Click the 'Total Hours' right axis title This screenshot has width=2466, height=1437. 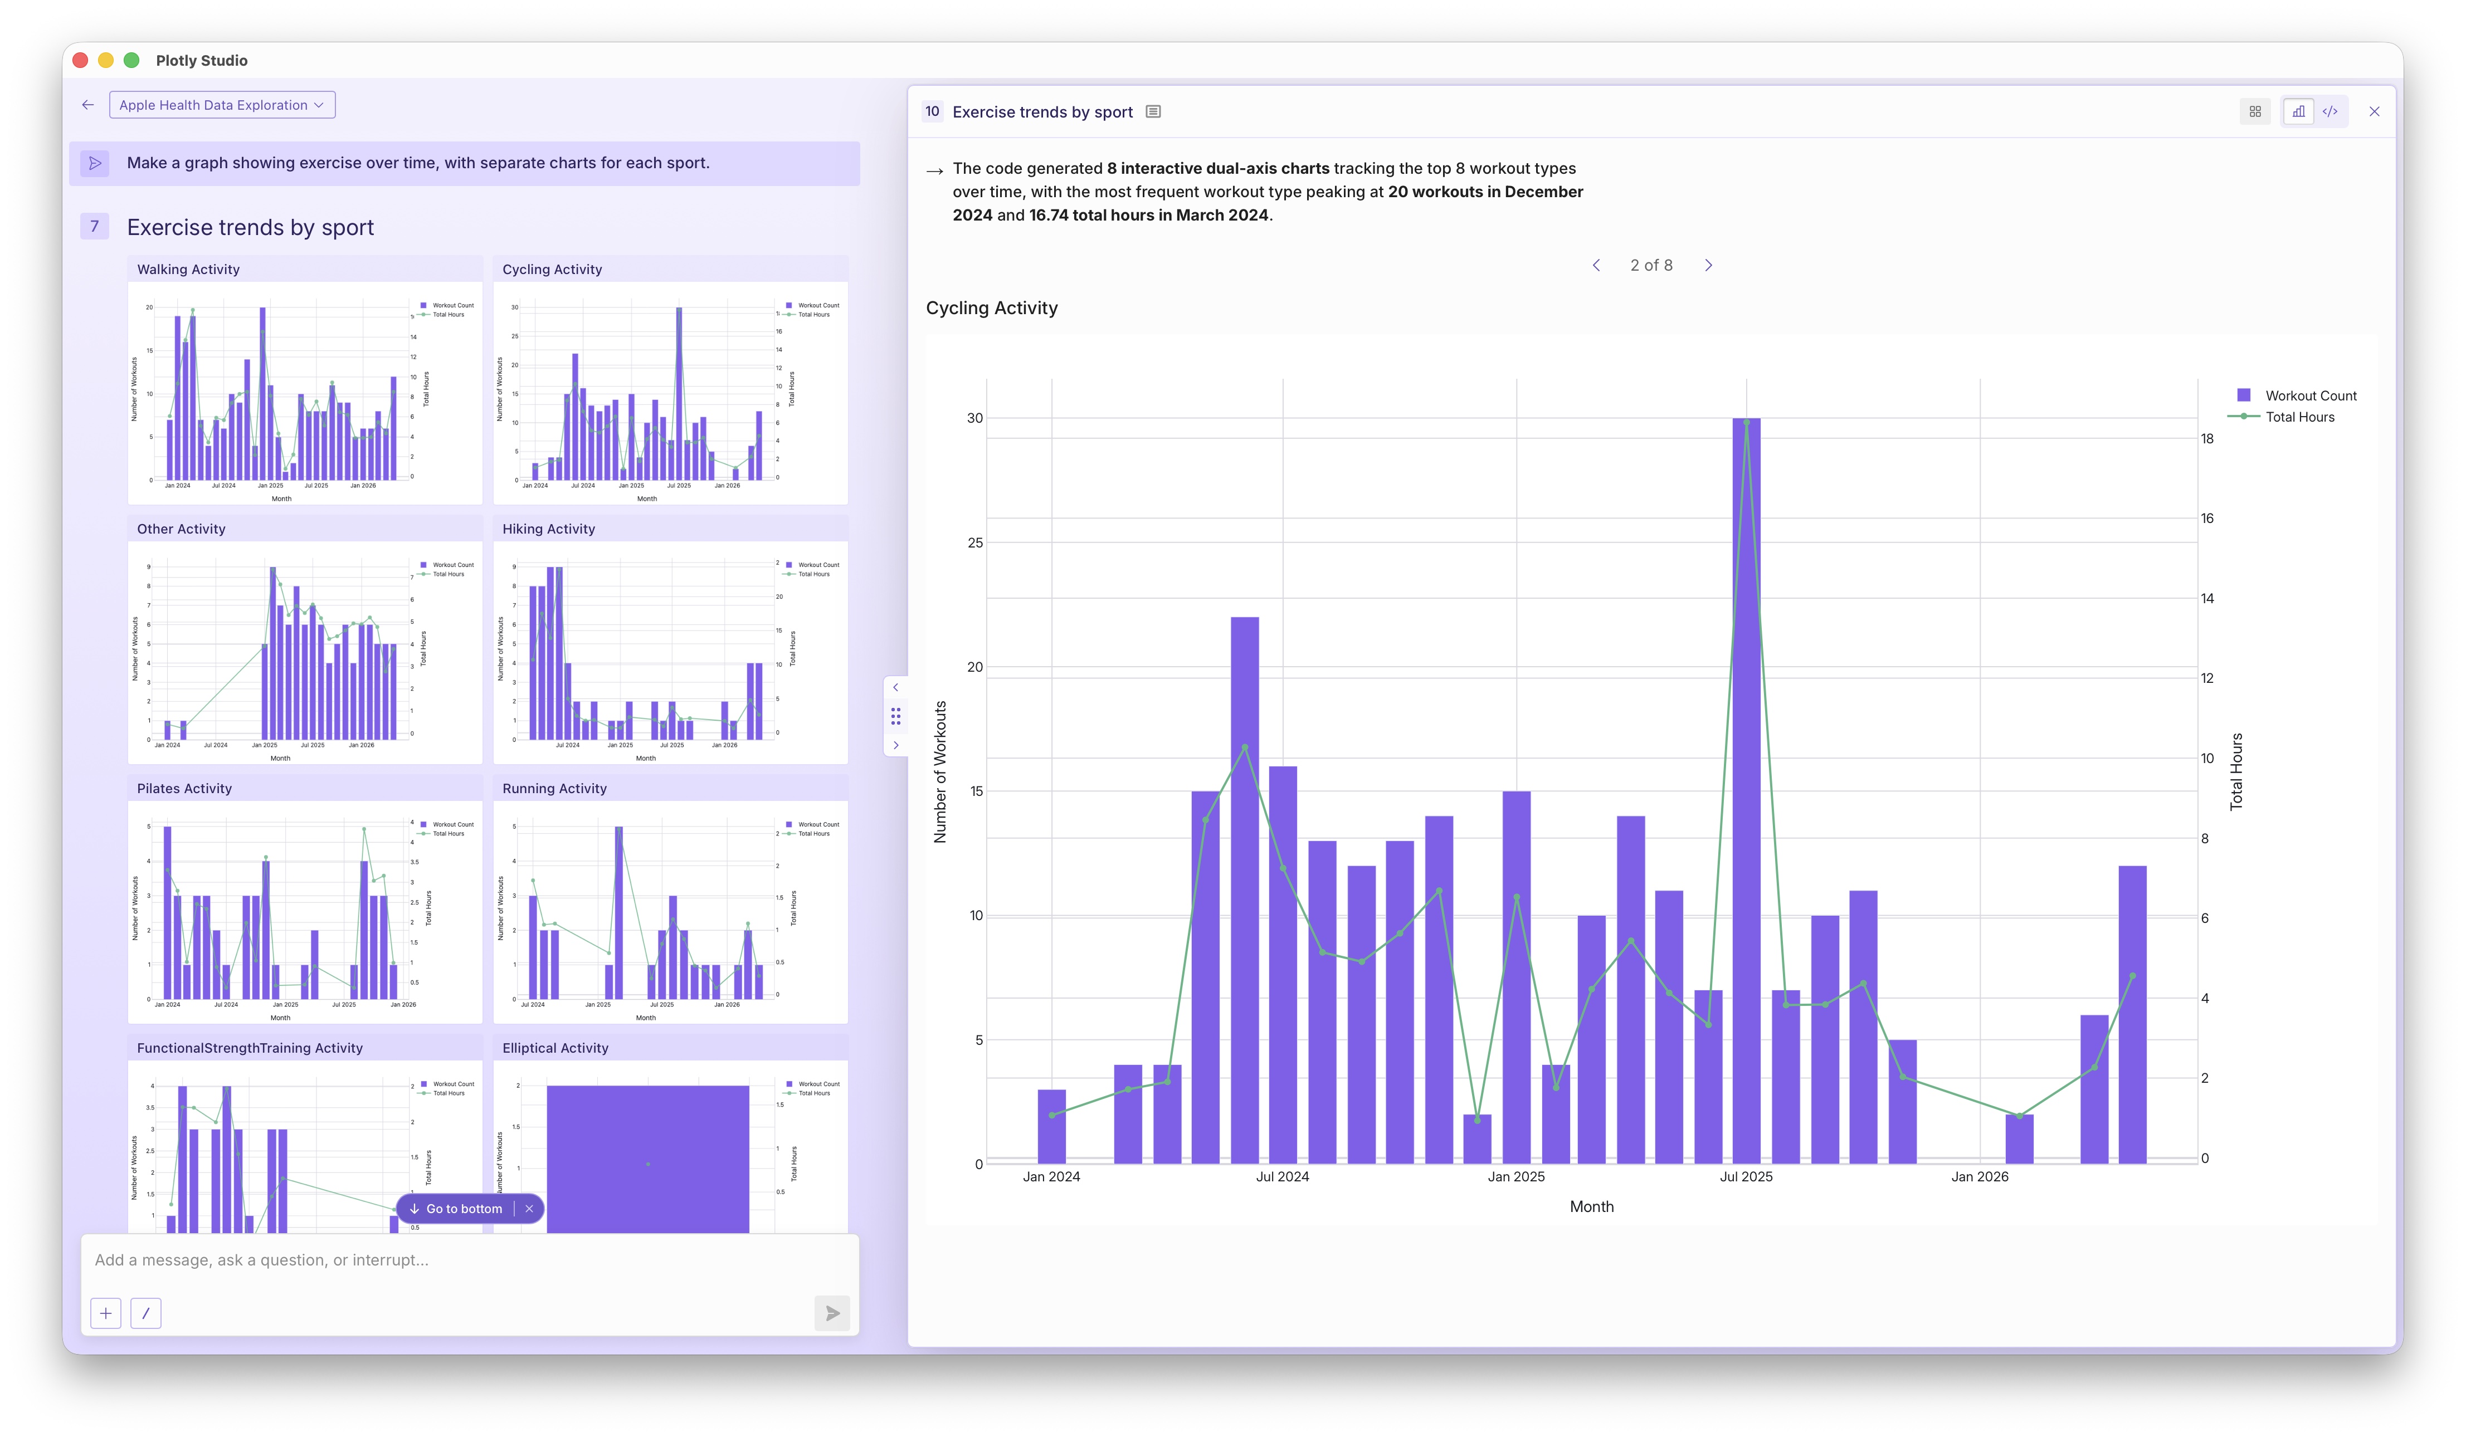click(x=2236, y=772)
